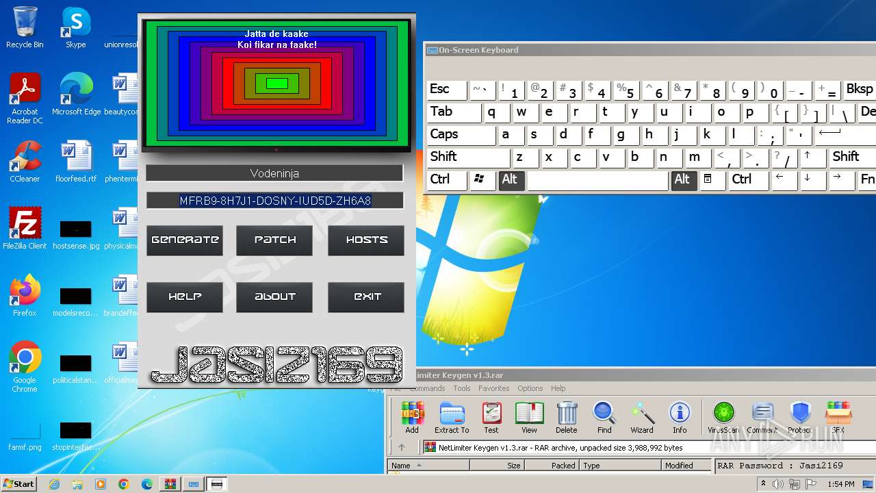Click the Protect shield icon in WinRAR
Screen dimensions: 876x493
pos(800,418)
